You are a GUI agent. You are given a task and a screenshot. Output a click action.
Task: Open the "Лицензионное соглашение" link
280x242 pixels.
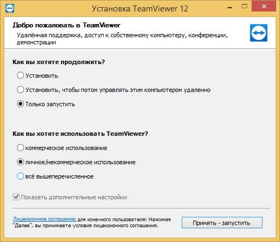pyautogui.click(x=45, y=219)
